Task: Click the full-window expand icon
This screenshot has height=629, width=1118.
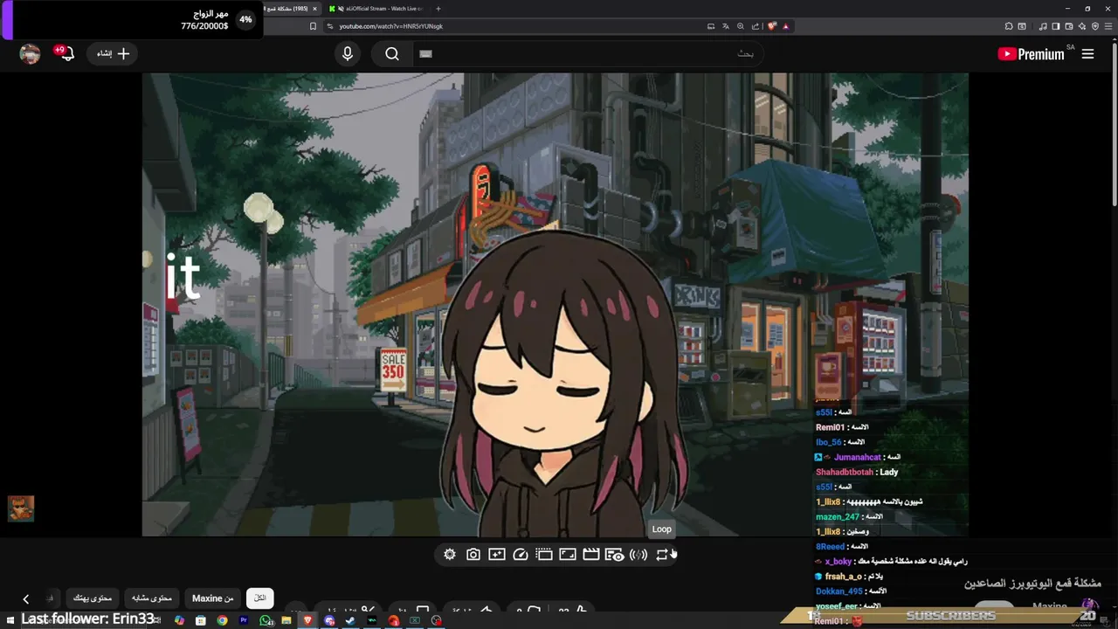Action: coord(568,555)
